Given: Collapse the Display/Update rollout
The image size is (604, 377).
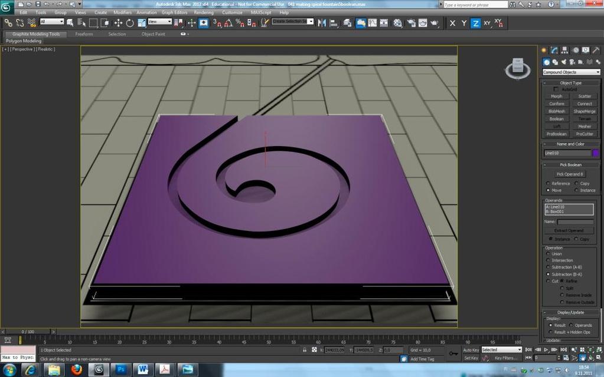Looking at the screenshot, I should click(x=571, y=312).
